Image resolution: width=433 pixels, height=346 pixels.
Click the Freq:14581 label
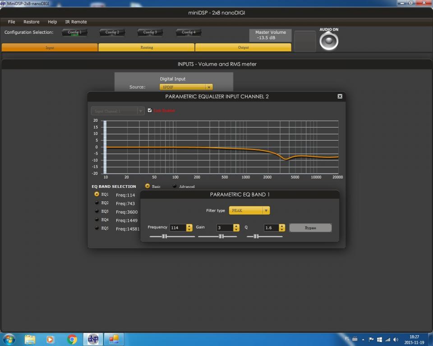(128, 229)
